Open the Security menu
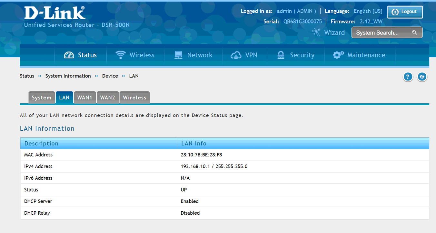 pyautogui.click(x=296, y=55)
